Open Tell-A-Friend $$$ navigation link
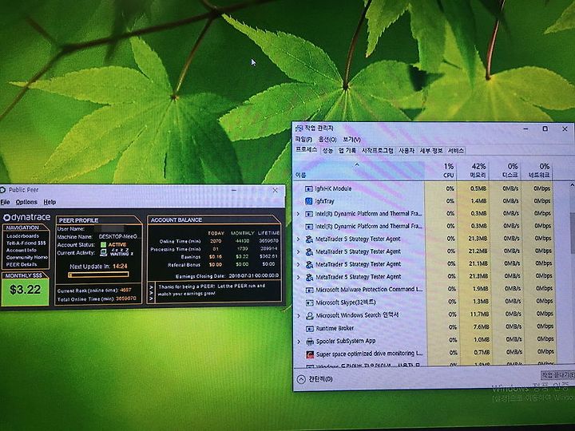575x431 pixels. (26, 243)
